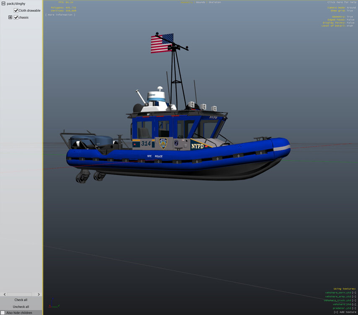Remove vehshare_truck.ytd texture with [-]
The image size is (358, 315).
tap(354, 300)
